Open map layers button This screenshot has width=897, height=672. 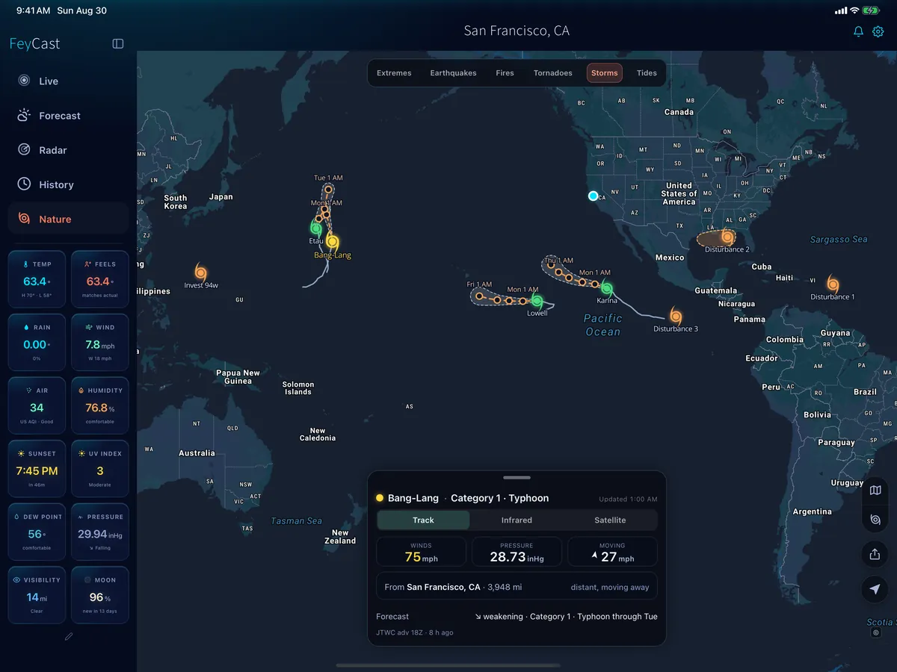(875, 491)
